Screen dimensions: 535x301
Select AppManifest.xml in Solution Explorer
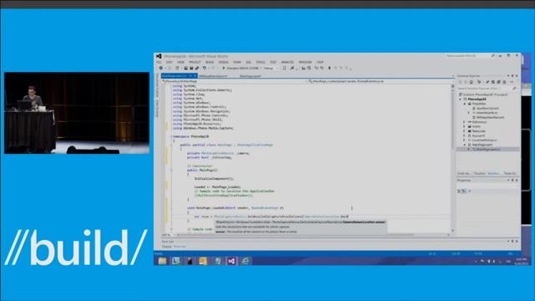click(x=487, y=108)
